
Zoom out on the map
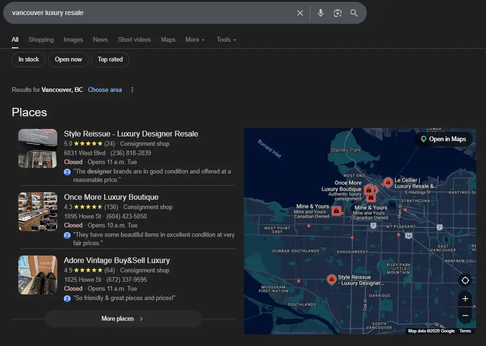tap(465, 316)
